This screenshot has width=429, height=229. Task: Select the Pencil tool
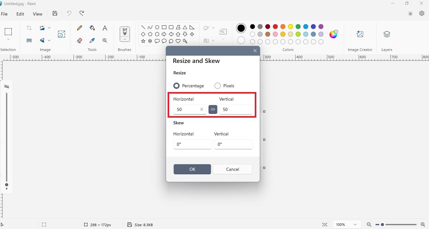[80, 28]
